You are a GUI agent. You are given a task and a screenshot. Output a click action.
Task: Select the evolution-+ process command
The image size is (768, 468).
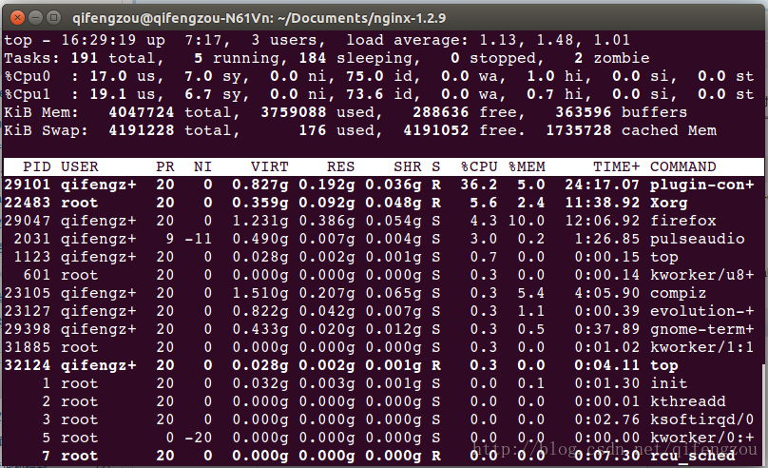tap(701, 311)
